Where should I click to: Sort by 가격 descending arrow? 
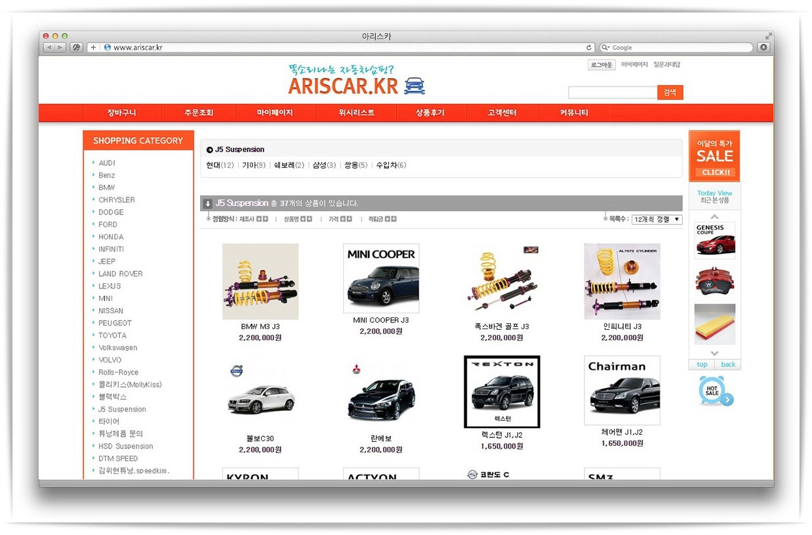349,219
